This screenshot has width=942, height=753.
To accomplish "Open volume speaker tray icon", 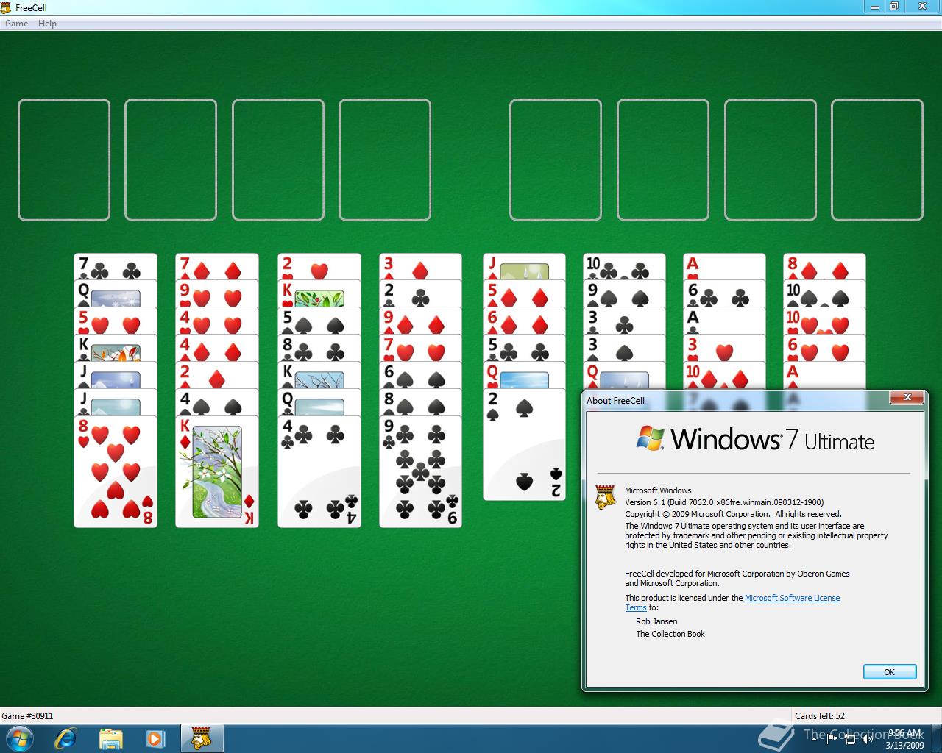I will tap(867, 738).
